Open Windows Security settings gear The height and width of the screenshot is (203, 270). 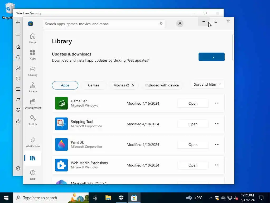coord(18,168)
